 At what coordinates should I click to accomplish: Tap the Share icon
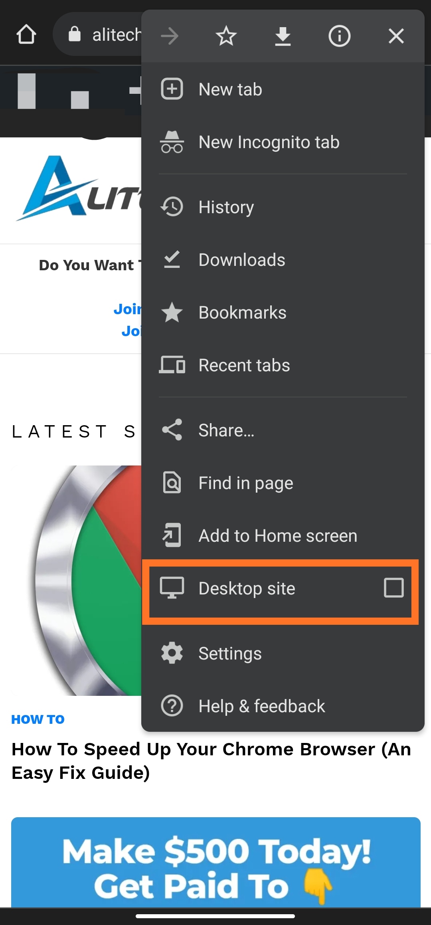[172, 430]
